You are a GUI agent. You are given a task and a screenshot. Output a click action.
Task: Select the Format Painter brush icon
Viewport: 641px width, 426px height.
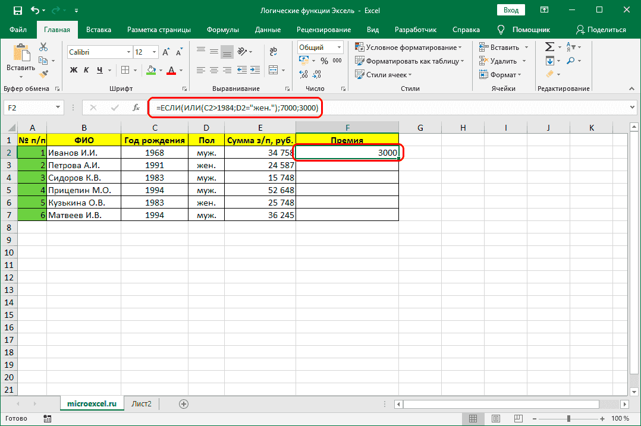tap(43, 74)
